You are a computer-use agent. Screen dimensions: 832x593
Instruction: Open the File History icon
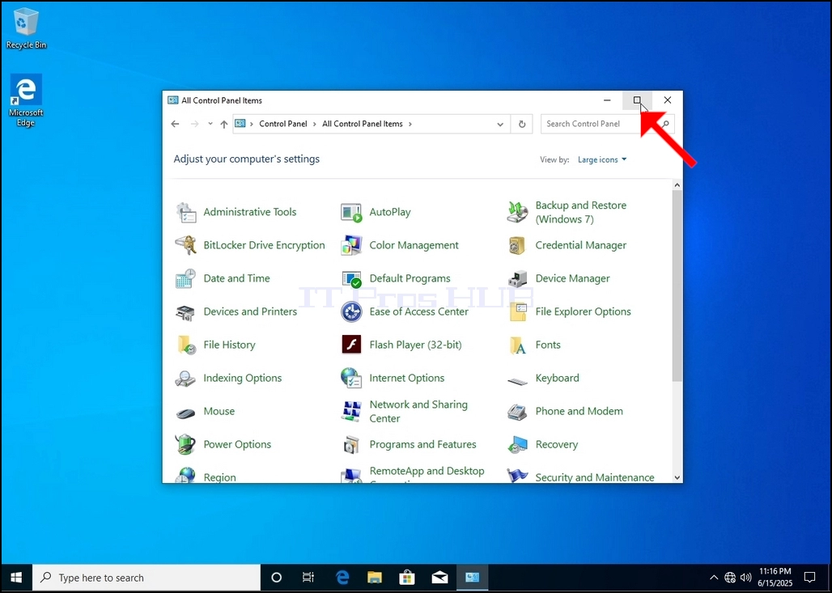pyautogui.click(x=185, y=345)
